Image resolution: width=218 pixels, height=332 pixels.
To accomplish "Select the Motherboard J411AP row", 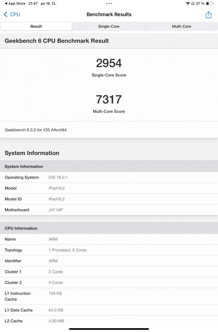I will coord(109,210).
